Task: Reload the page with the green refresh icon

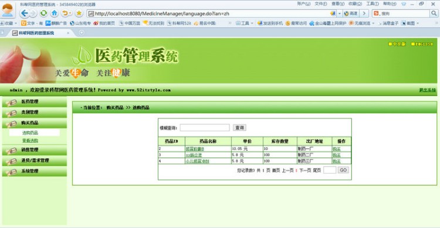Action: coord(43,13)
